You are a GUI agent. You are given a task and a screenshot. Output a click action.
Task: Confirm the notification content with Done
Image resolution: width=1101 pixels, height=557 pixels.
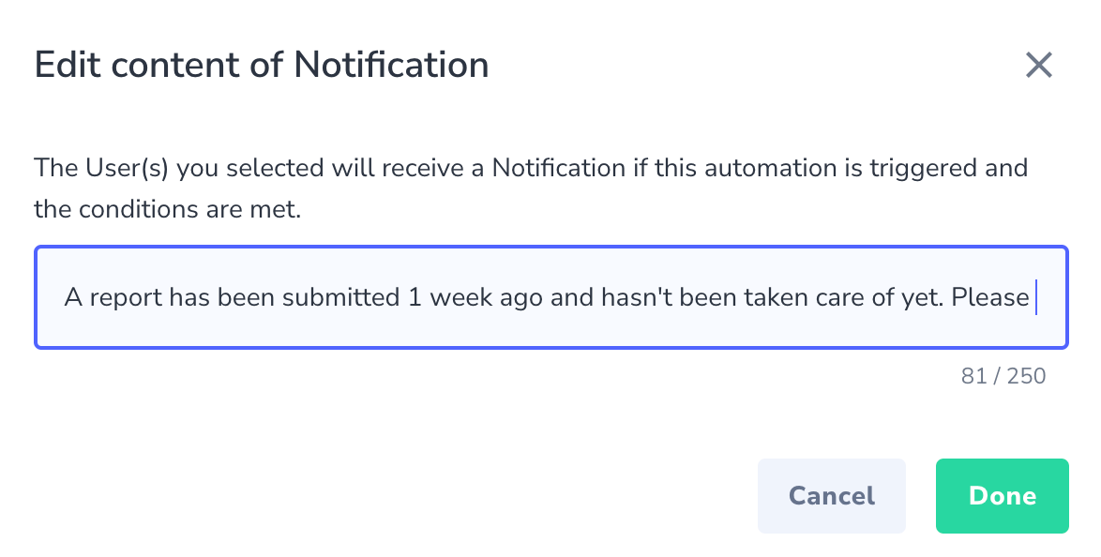click(1002, 495)
